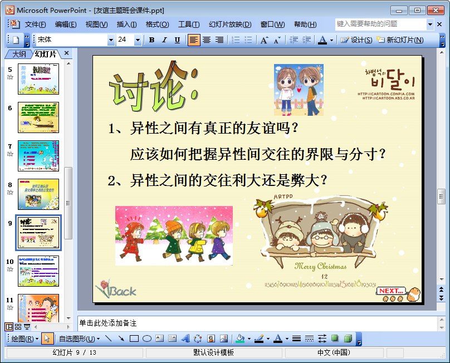Open the line style picker

point(296,339)
